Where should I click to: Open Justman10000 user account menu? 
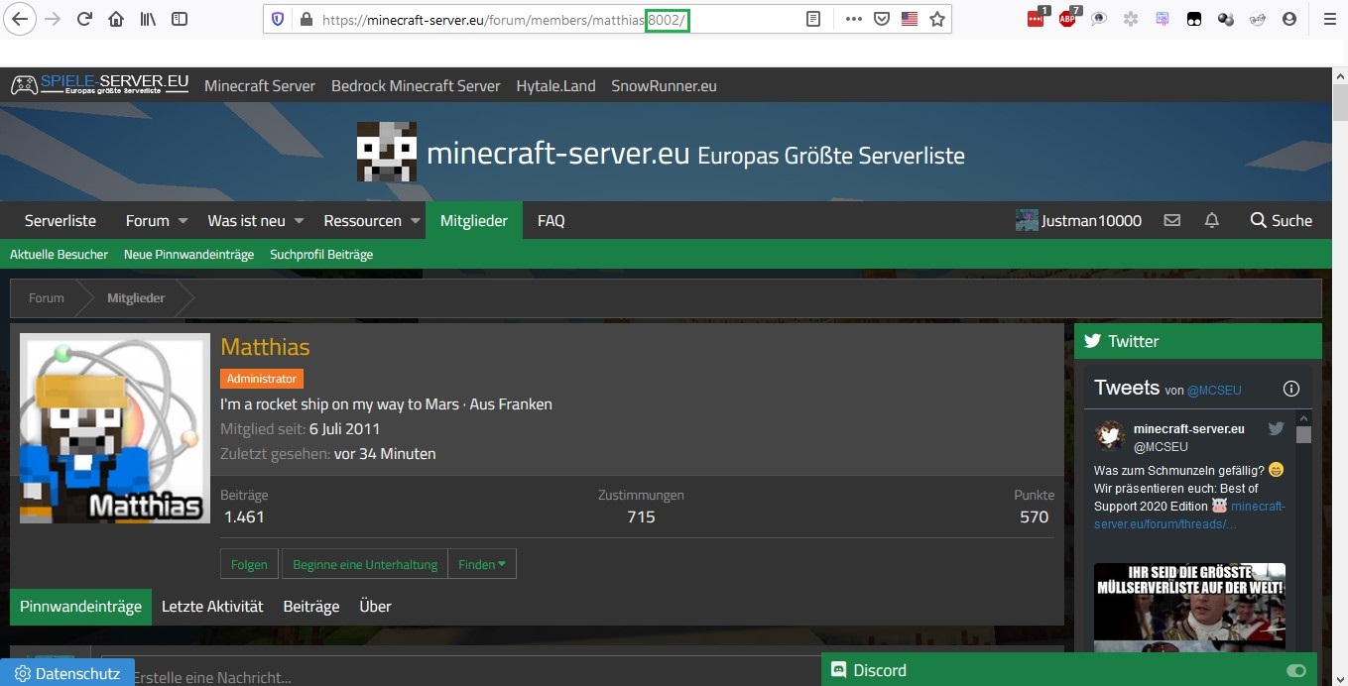tap(1078, 220)
